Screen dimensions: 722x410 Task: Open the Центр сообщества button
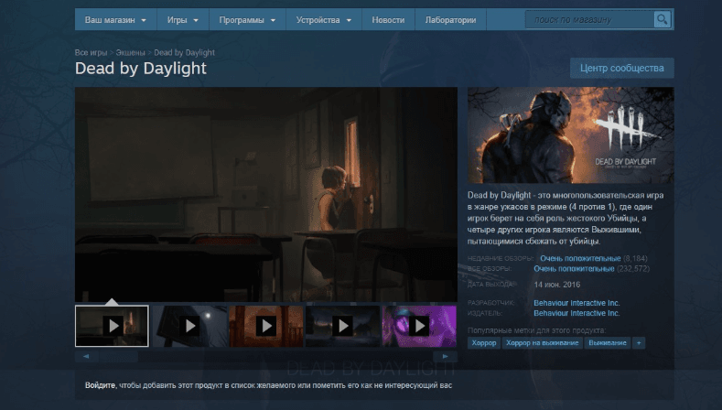point(621,68)
